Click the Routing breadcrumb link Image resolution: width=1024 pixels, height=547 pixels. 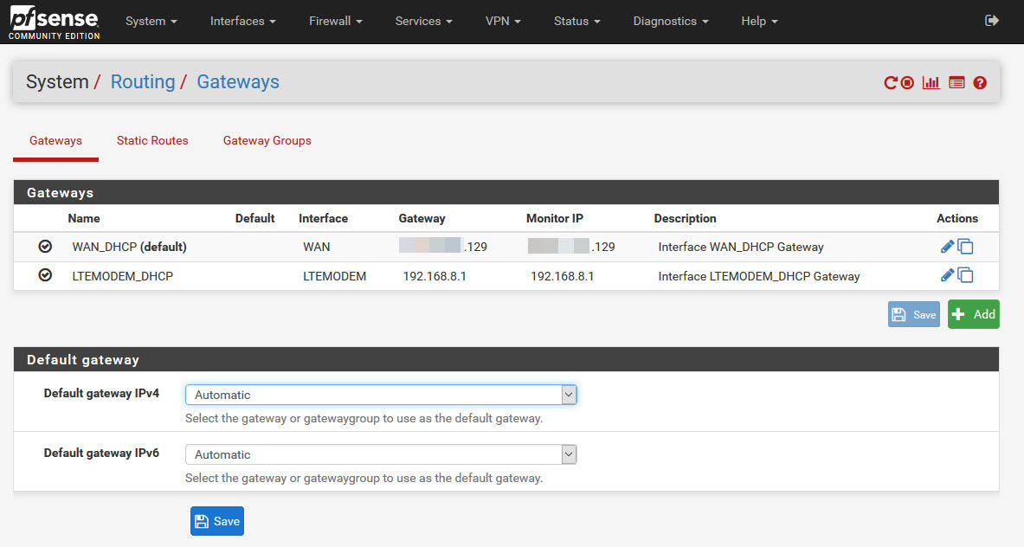point(143,82)
